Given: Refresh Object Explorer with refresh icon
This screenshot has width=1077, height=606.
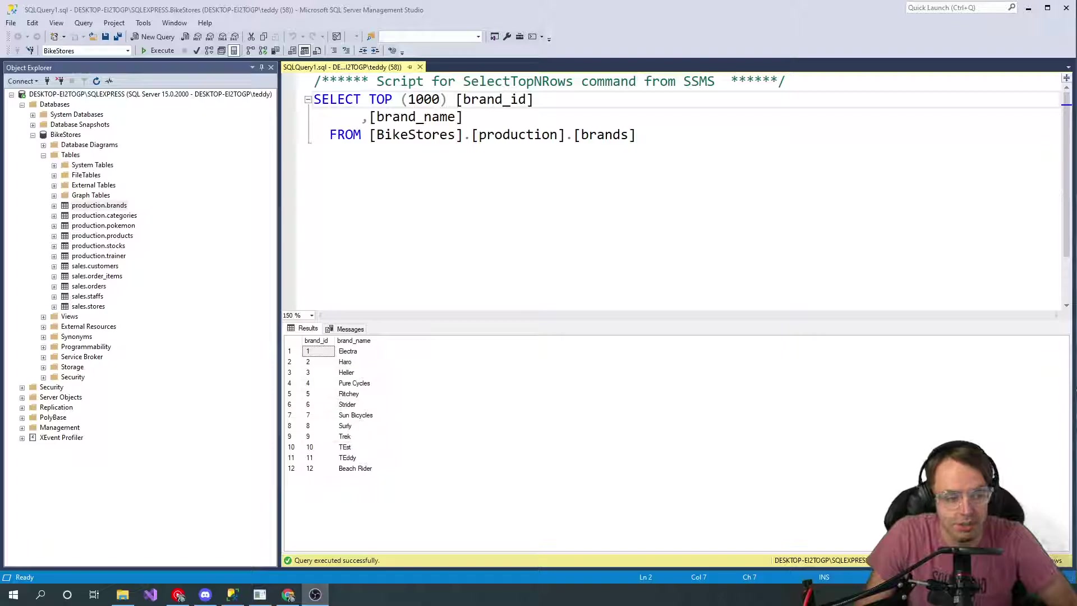Looking at the screenshot, I should tap(96, 81).
